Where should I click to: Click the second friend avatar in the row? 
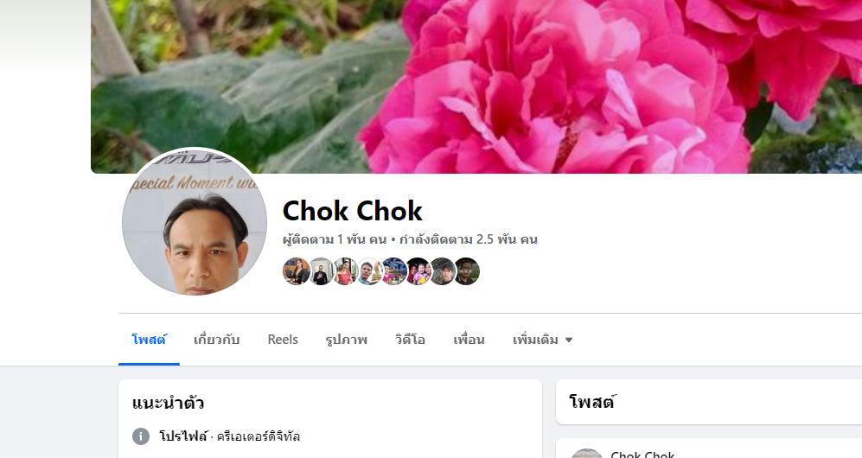click(x=322, y=271)
